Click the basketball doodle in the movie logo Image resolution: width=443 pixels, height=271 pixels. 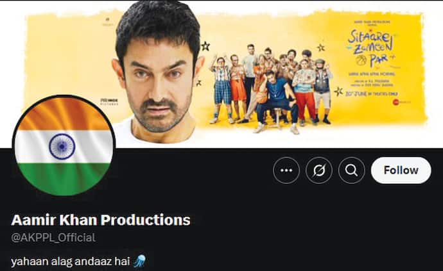point(361,60)
